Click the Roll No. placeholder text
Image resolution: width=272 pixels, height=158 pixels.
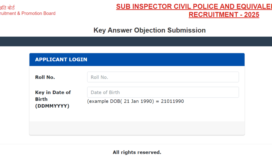pyautogui.click(x=100, y=77)
